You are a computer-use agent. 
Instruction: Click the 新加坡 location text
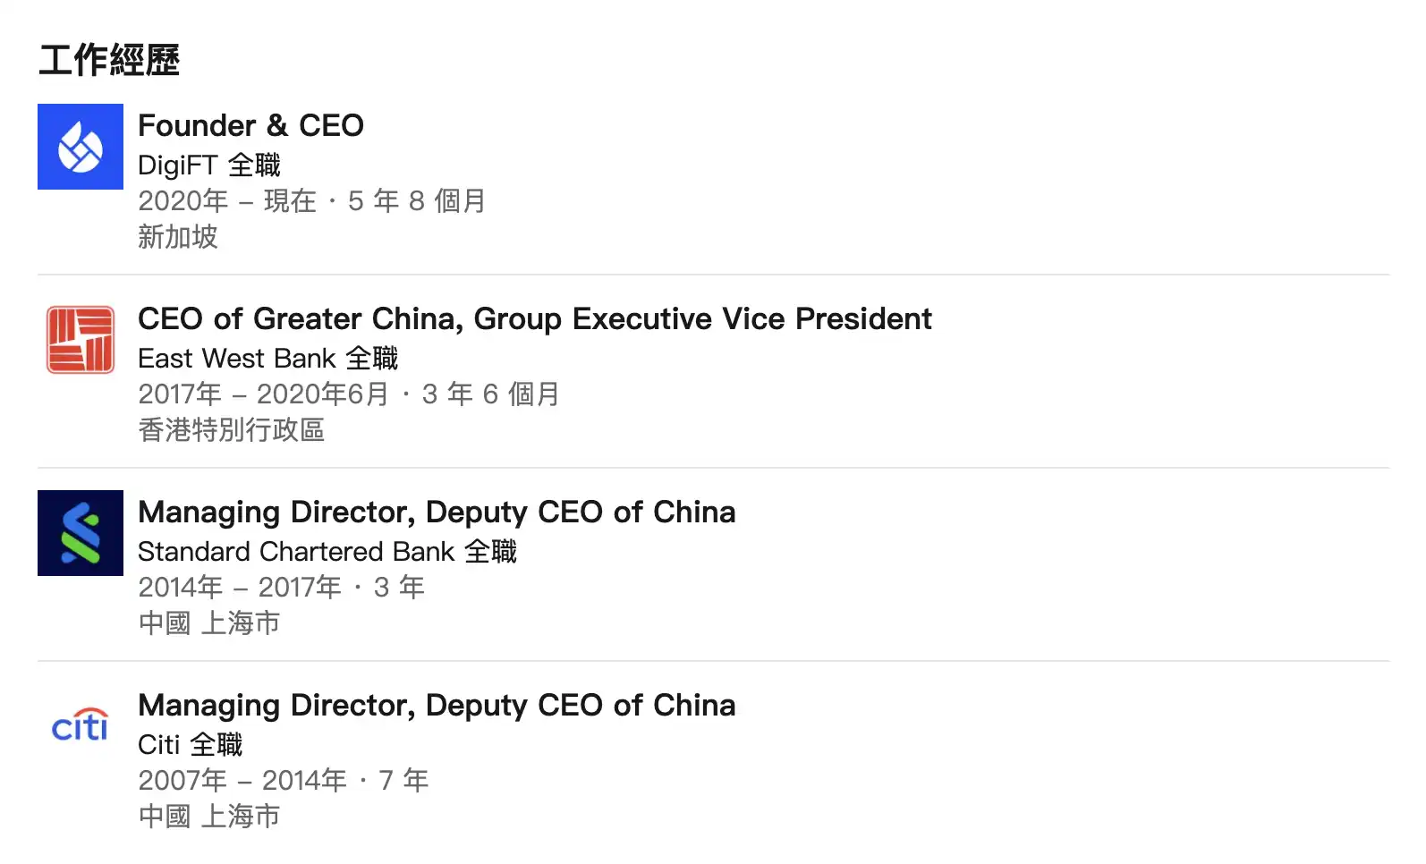pyautogui.click(x=178, y=237)
